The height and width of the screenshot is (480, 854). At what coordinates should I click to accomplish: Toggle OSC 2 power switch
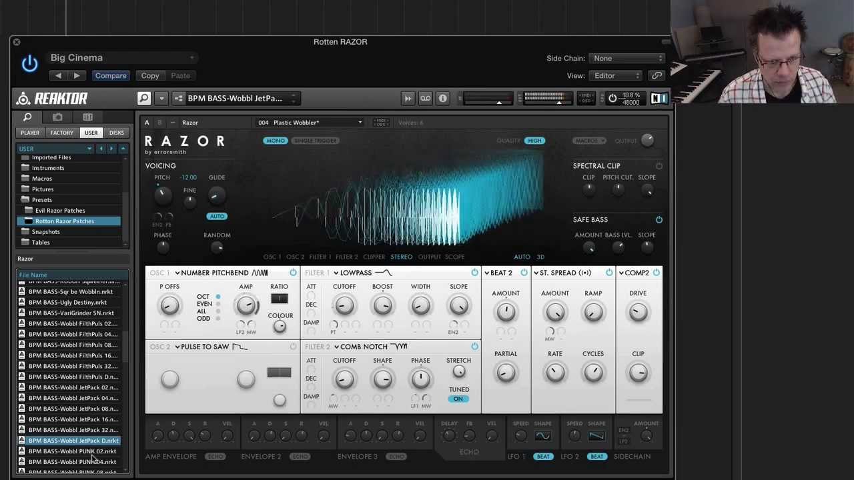[x=293, y=347]
